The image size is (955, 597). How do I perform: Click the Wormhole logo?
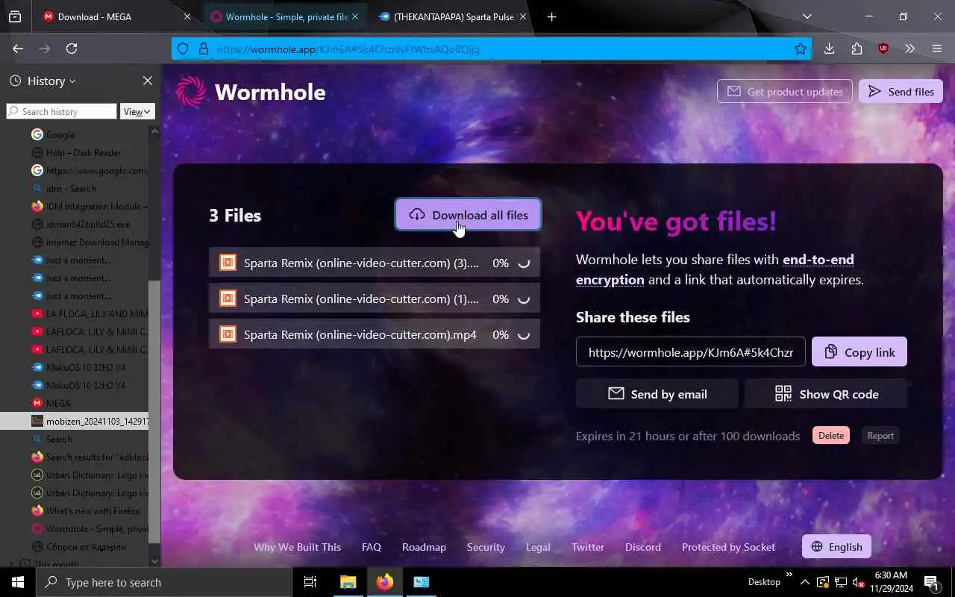(251, 92)
